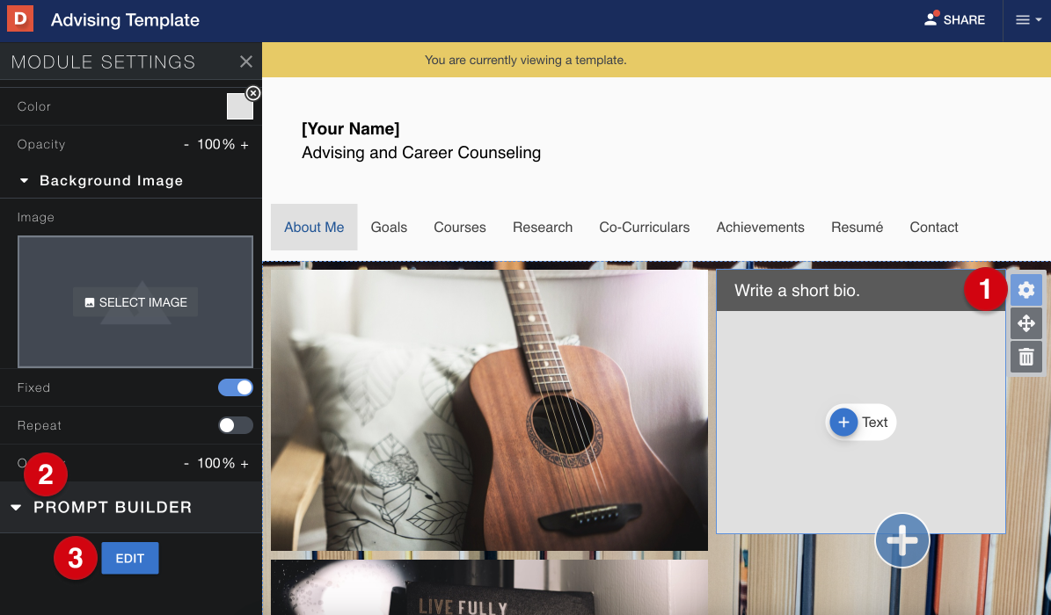Decrease upper Opacity with the minus button
This screenshot has width=1051, height=615.
click(x=186, y=145)
